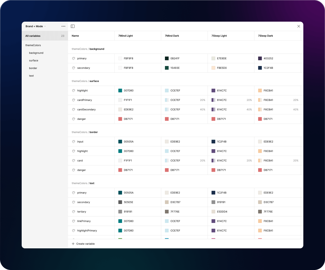Click the Create variable button
Image resolution: width=325 pixels, height=270 pixels.
point(83,244)
